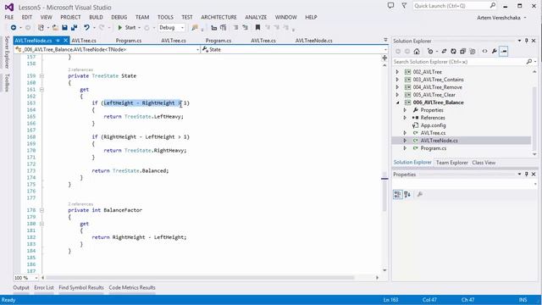Click the search magnifier in Solution Explorer
The height and width of the screenshot is (305, 542).
529,62
